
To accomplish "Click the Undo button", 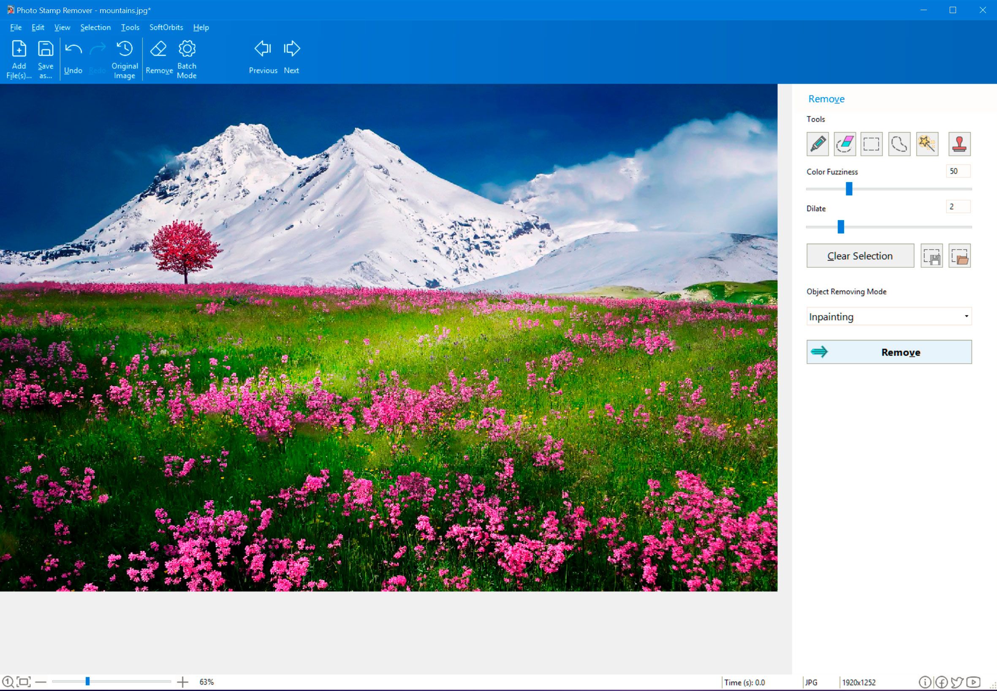I will click(73, 57).
